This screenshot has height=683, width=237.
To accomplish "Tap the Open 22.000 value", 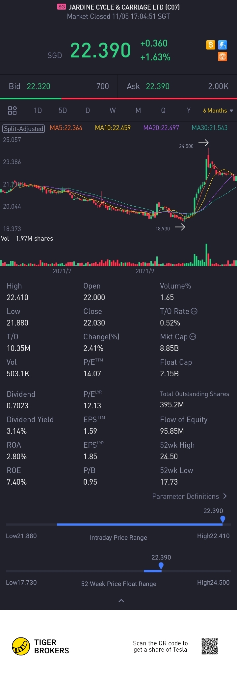I will click(94, 297).
